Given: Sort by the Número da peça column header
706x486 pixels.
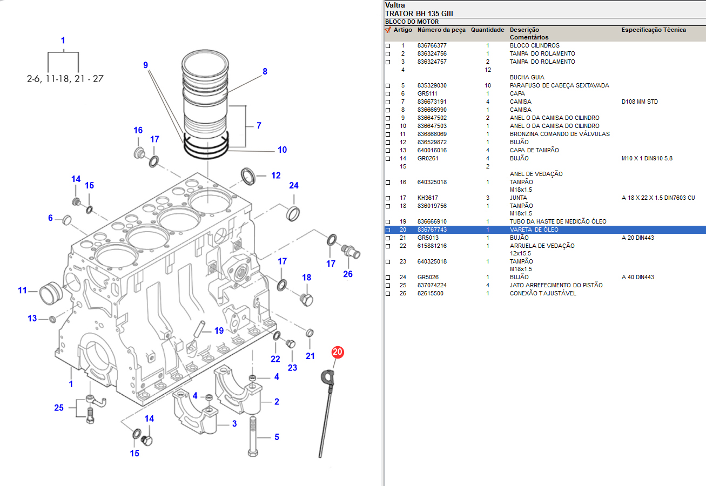Looking at the screenshot, I should tap(441, 30).
